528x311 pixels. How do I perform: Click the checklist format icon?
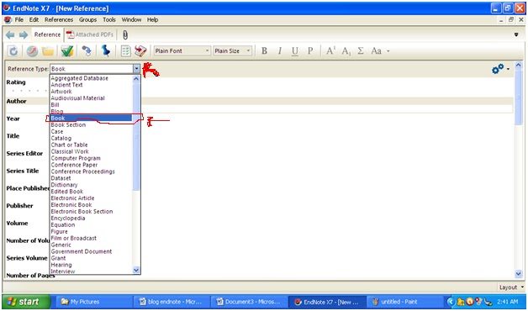pos(125,51)
